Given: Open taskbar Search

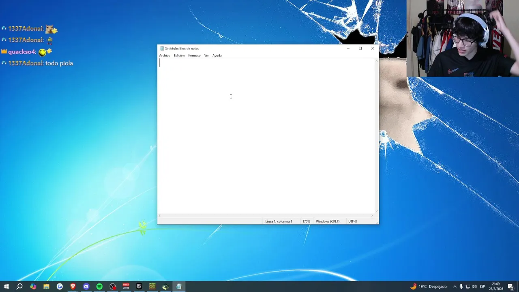Looking at the screenshot, I should 19,287.
